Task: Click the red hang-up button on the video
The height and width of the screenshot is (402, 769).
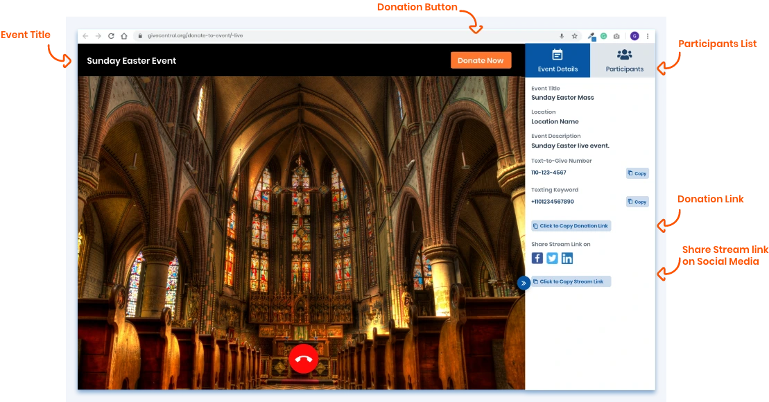Action: click(x=303, y=358)
